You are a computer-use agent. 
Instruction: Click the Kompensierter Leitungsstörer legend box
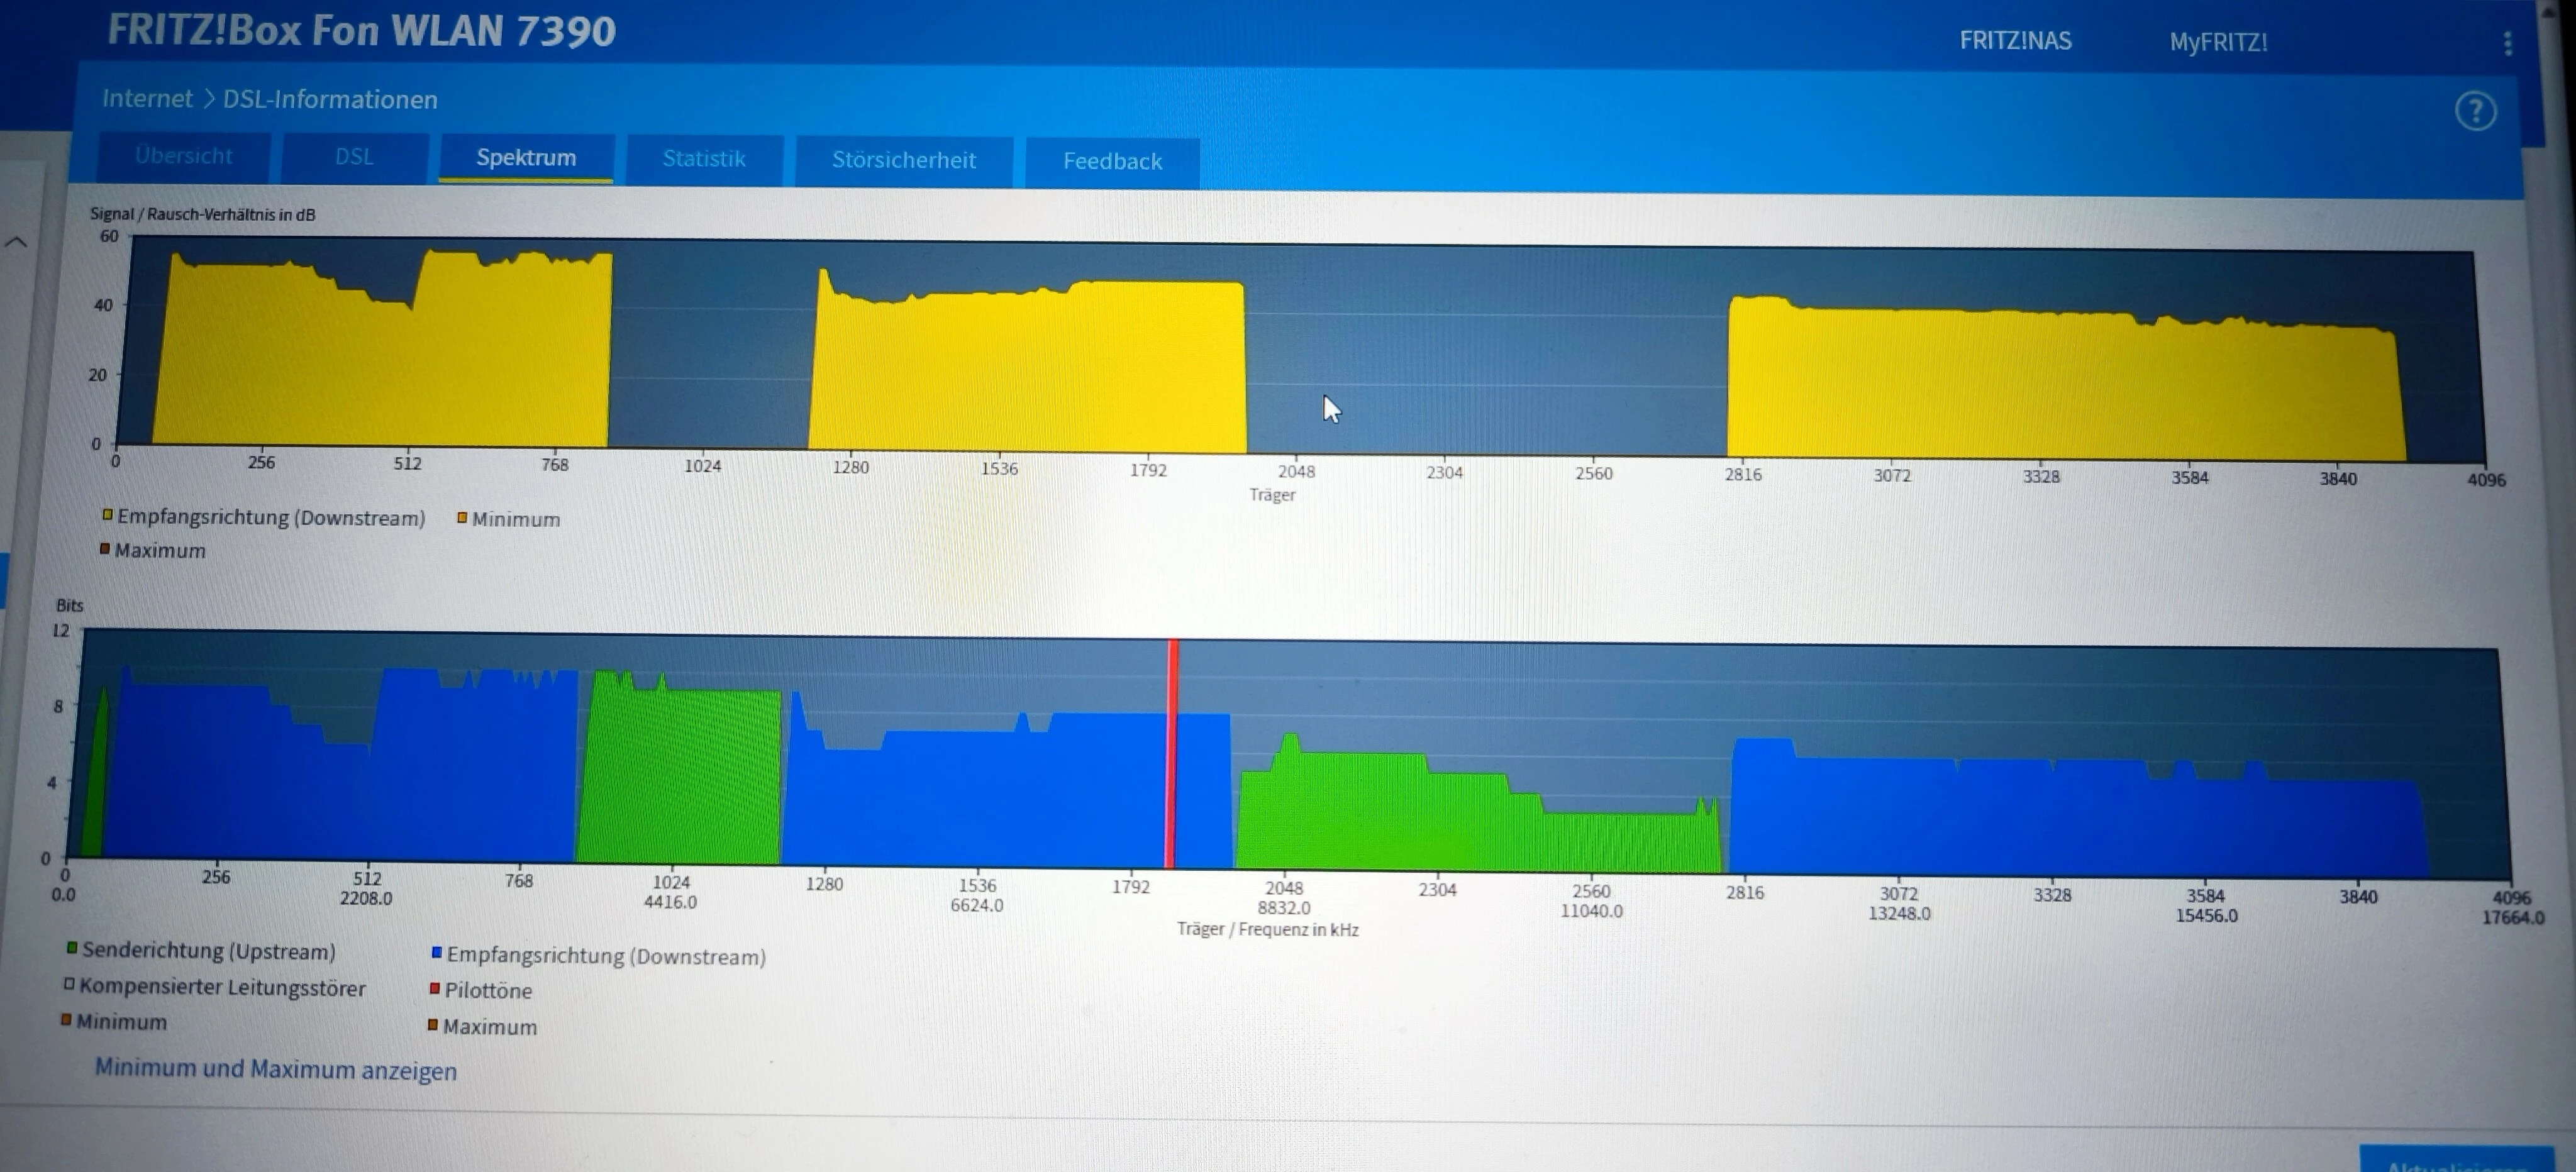[x=69, y=984]
